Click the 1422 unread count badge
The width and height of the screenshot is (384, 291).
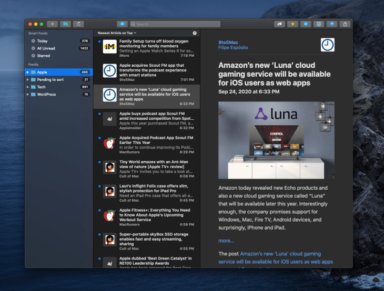click(x=84, y=48)
